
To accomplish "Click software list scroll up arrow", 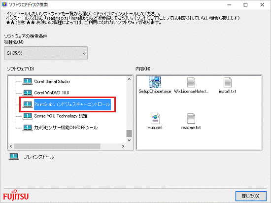I will [x=129, y=79].
